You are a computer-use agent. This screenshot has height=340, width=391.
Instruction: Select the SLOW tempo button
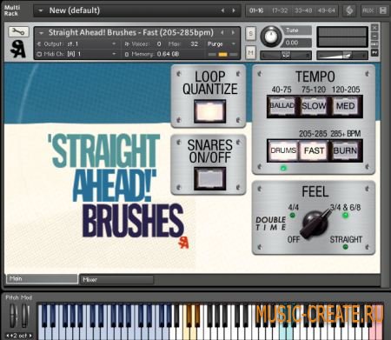(x=314, y=106)
